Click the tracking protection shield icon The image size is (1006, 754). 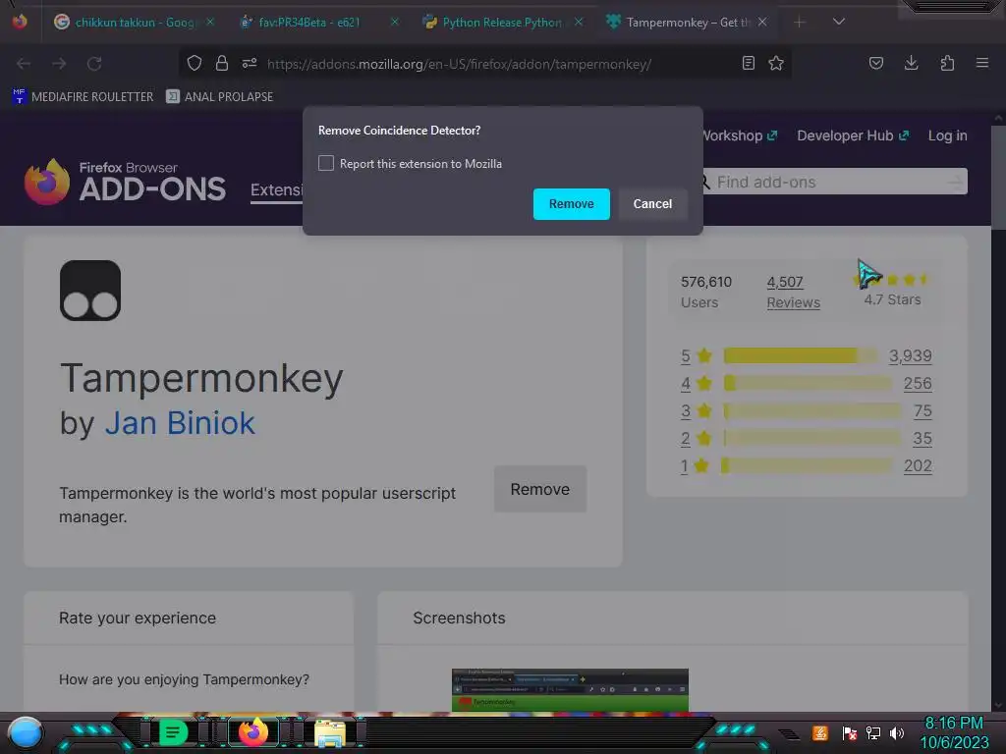click(x=195, y=63)
